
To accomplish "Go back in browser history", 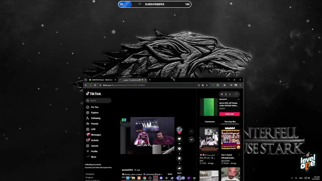I will point(86,85).
